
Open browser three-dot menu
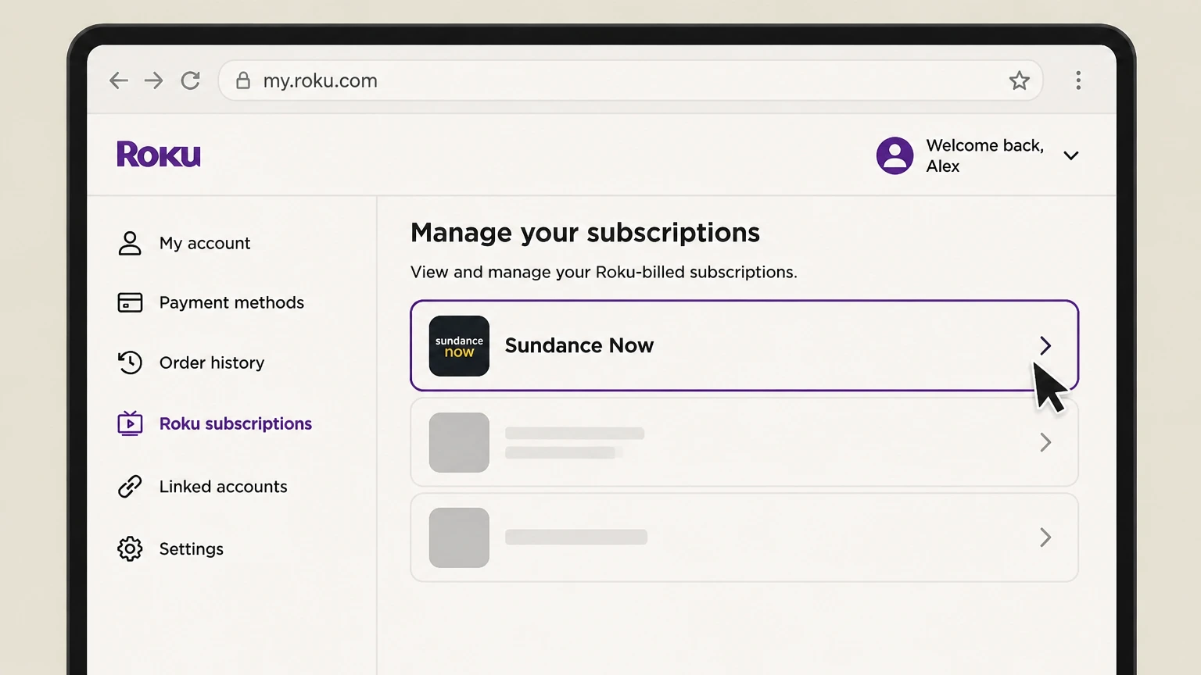click(x=1078, y=80)
